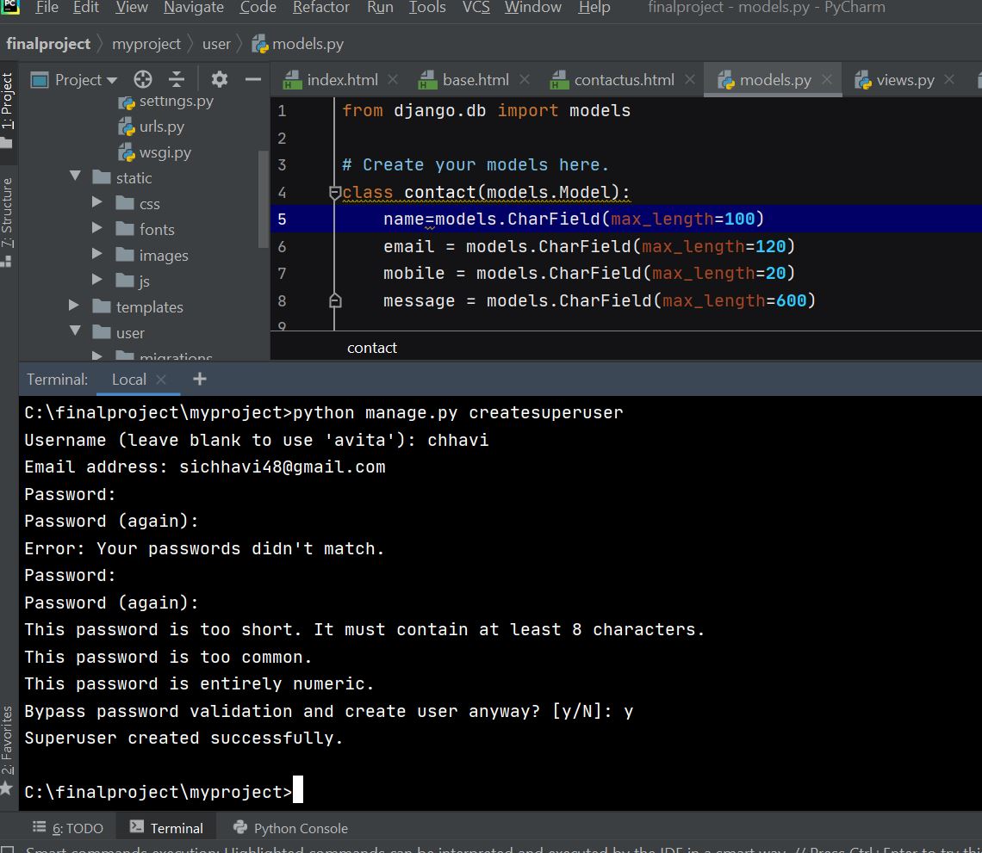Image resolution: width=982 pixels, height=853 pixels.
Task: Open the File menu
Action: [47, 8]
